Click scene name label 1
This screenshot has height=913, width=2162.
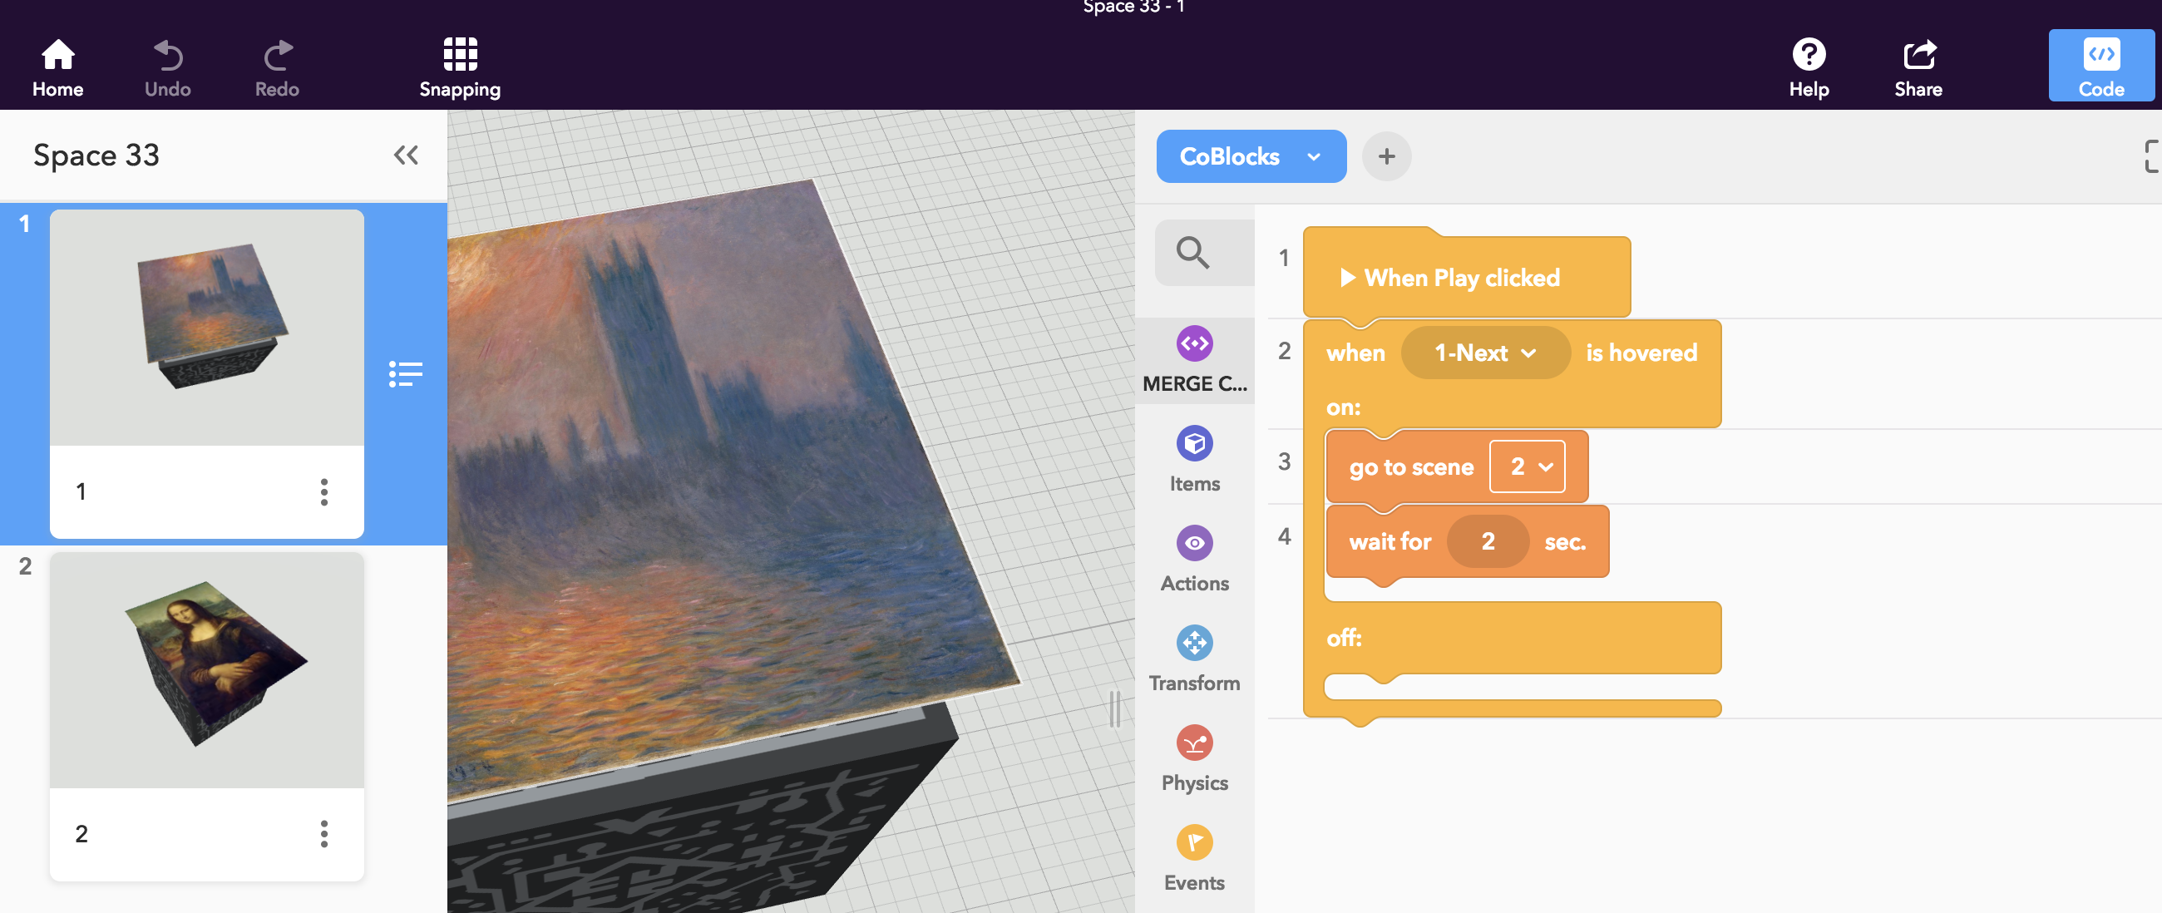81,491
